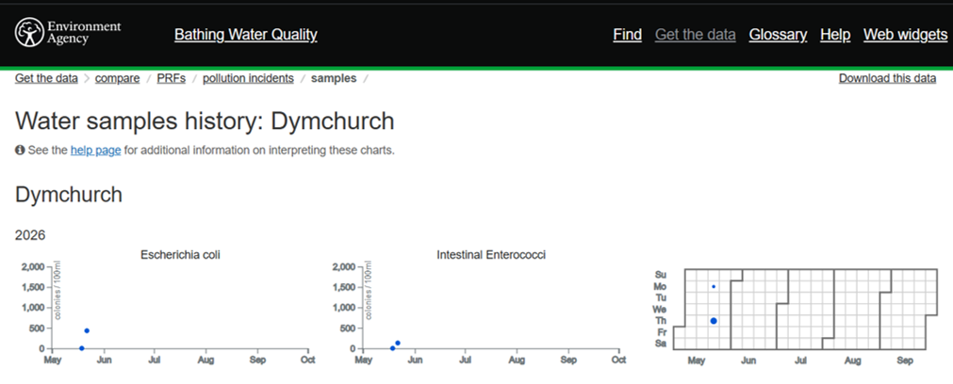
Task: Click the May label under calendar chart
Action: click(697, 361)
